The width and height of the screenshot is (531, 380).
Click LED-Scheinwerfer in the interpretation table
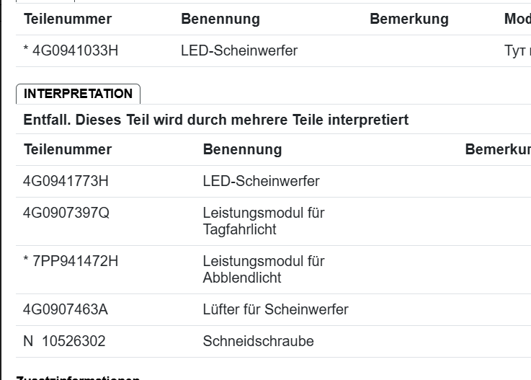[x=261, y=181]
